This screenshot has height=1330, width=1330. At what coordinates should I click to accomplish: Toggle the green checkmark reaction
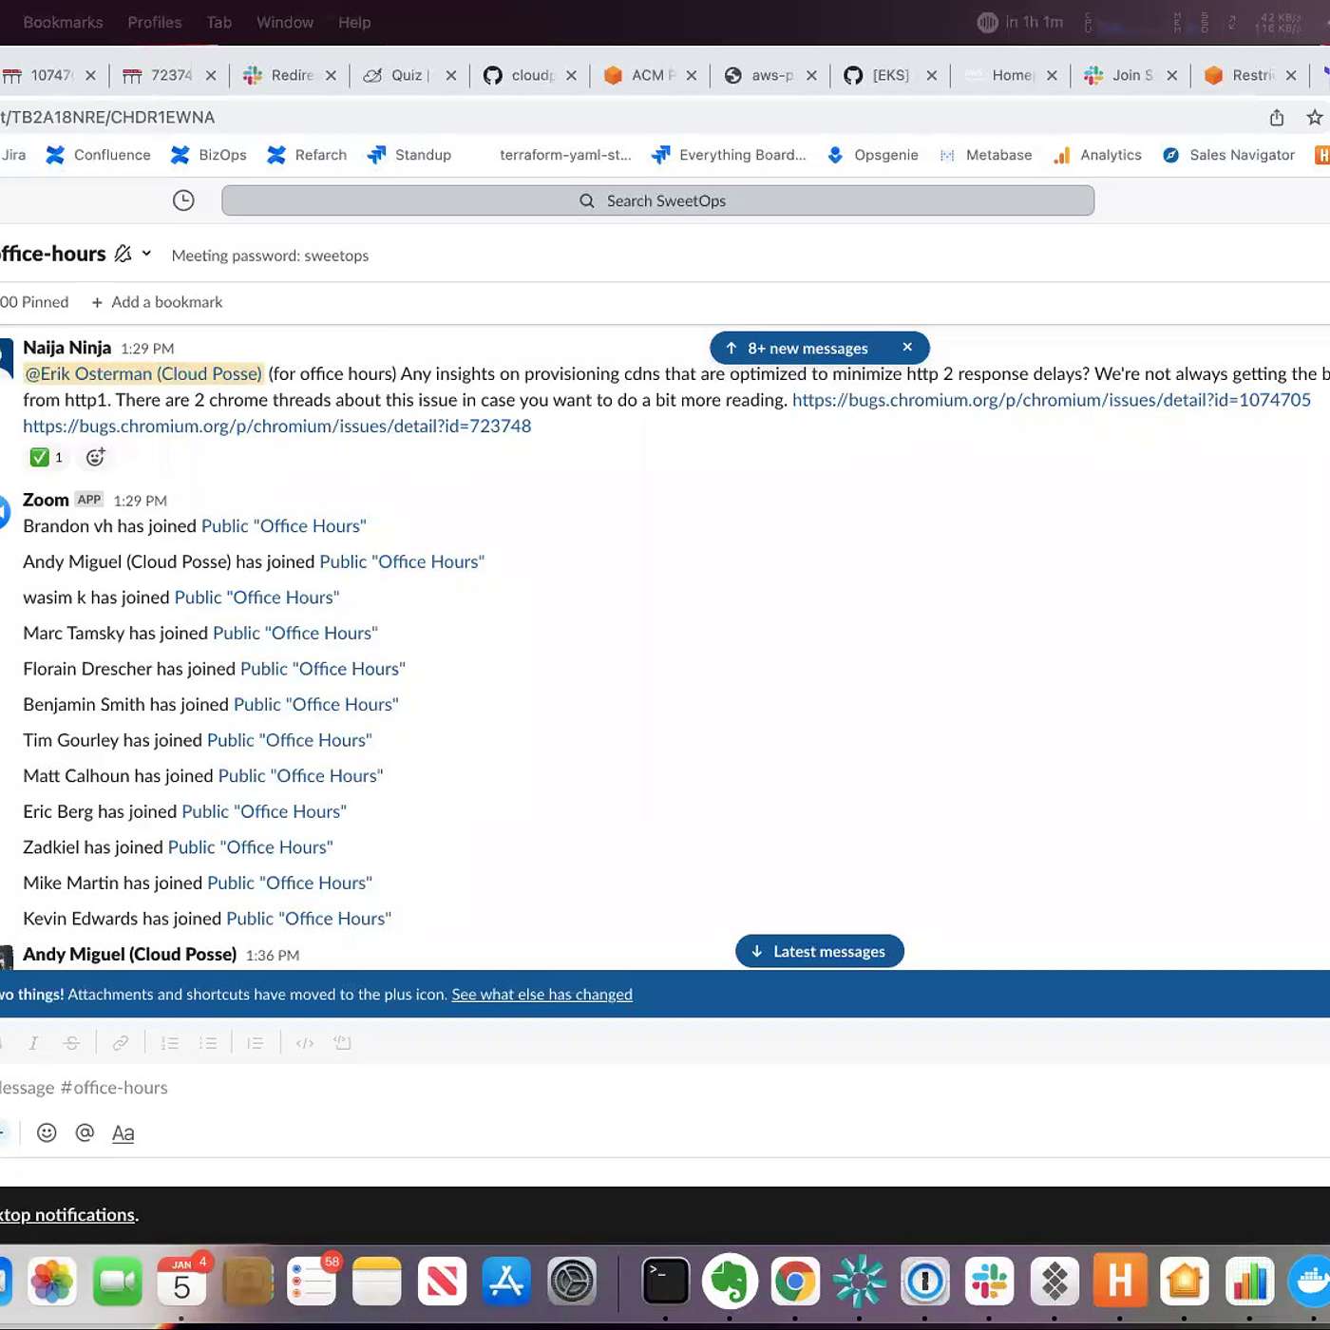tap(46, 457)
